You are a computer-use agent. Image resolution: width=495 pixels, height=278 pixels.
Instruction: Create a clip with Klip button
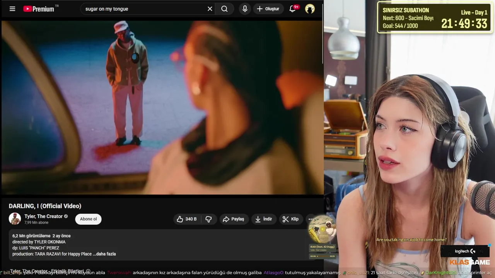[290, 219]
